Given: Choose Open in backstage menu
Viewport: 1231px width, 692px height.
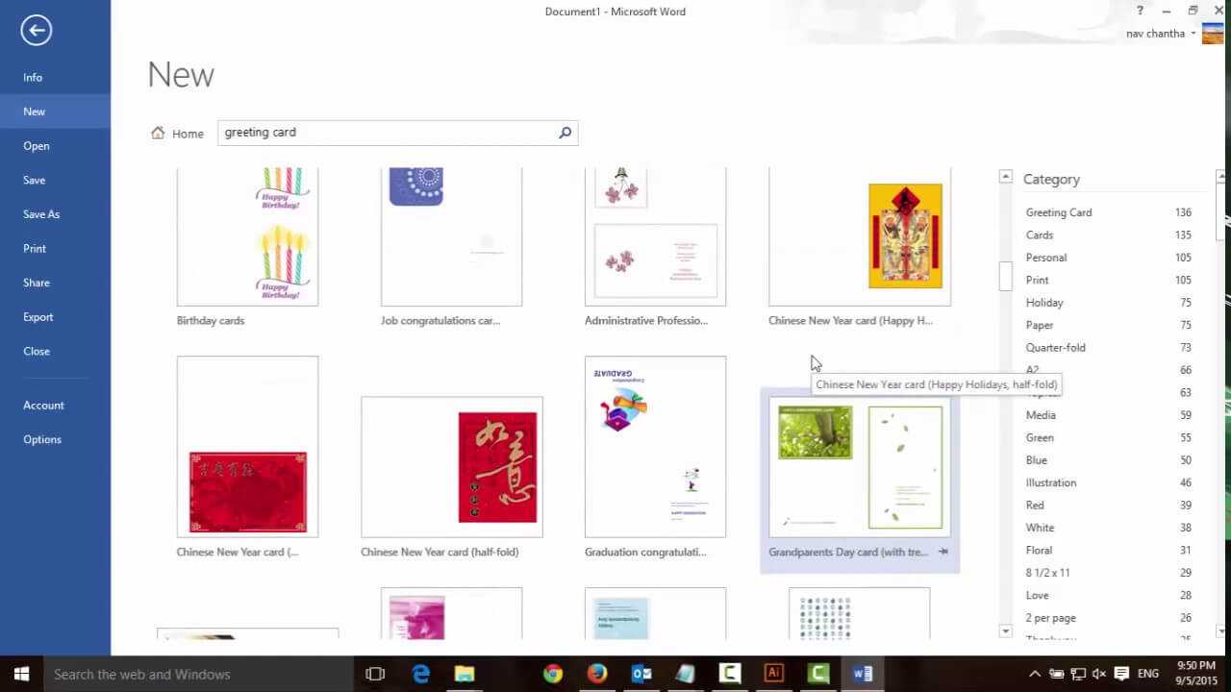Looking at the screenshot, I should click(55, 146).
